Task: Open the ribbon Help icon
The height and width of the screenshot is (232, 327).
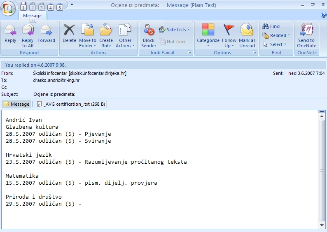Action: pos(323,15)
